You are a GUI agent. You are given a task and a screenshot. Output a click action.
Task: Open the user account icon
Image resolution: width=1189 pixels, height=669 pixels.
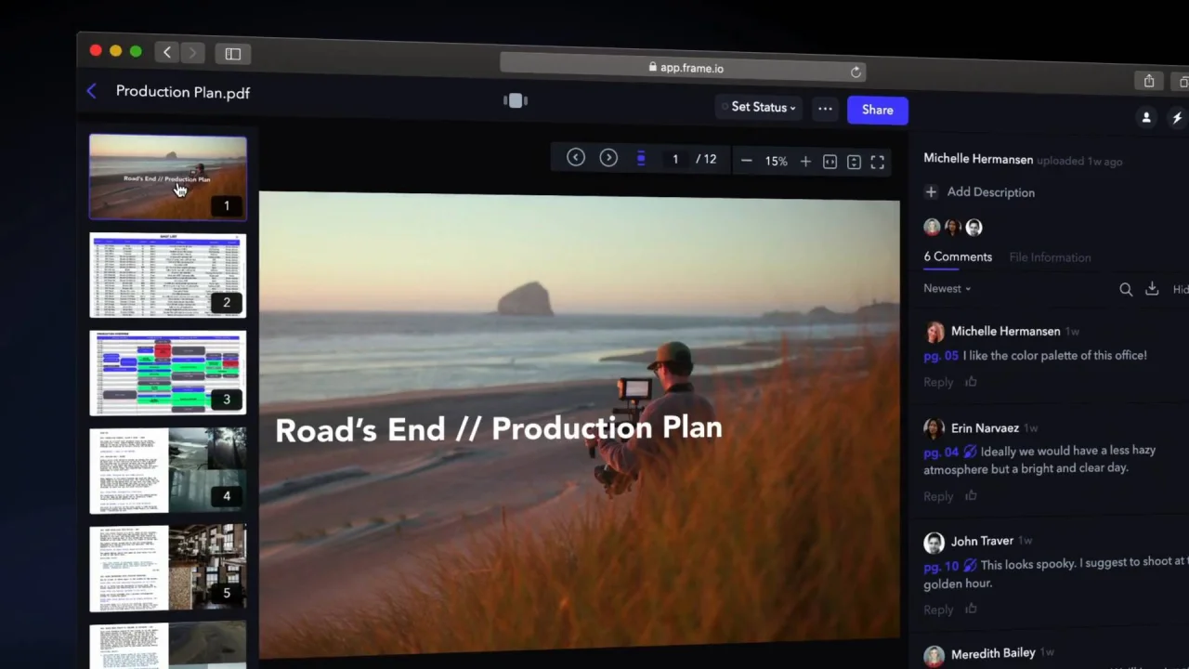[1146, 117]
